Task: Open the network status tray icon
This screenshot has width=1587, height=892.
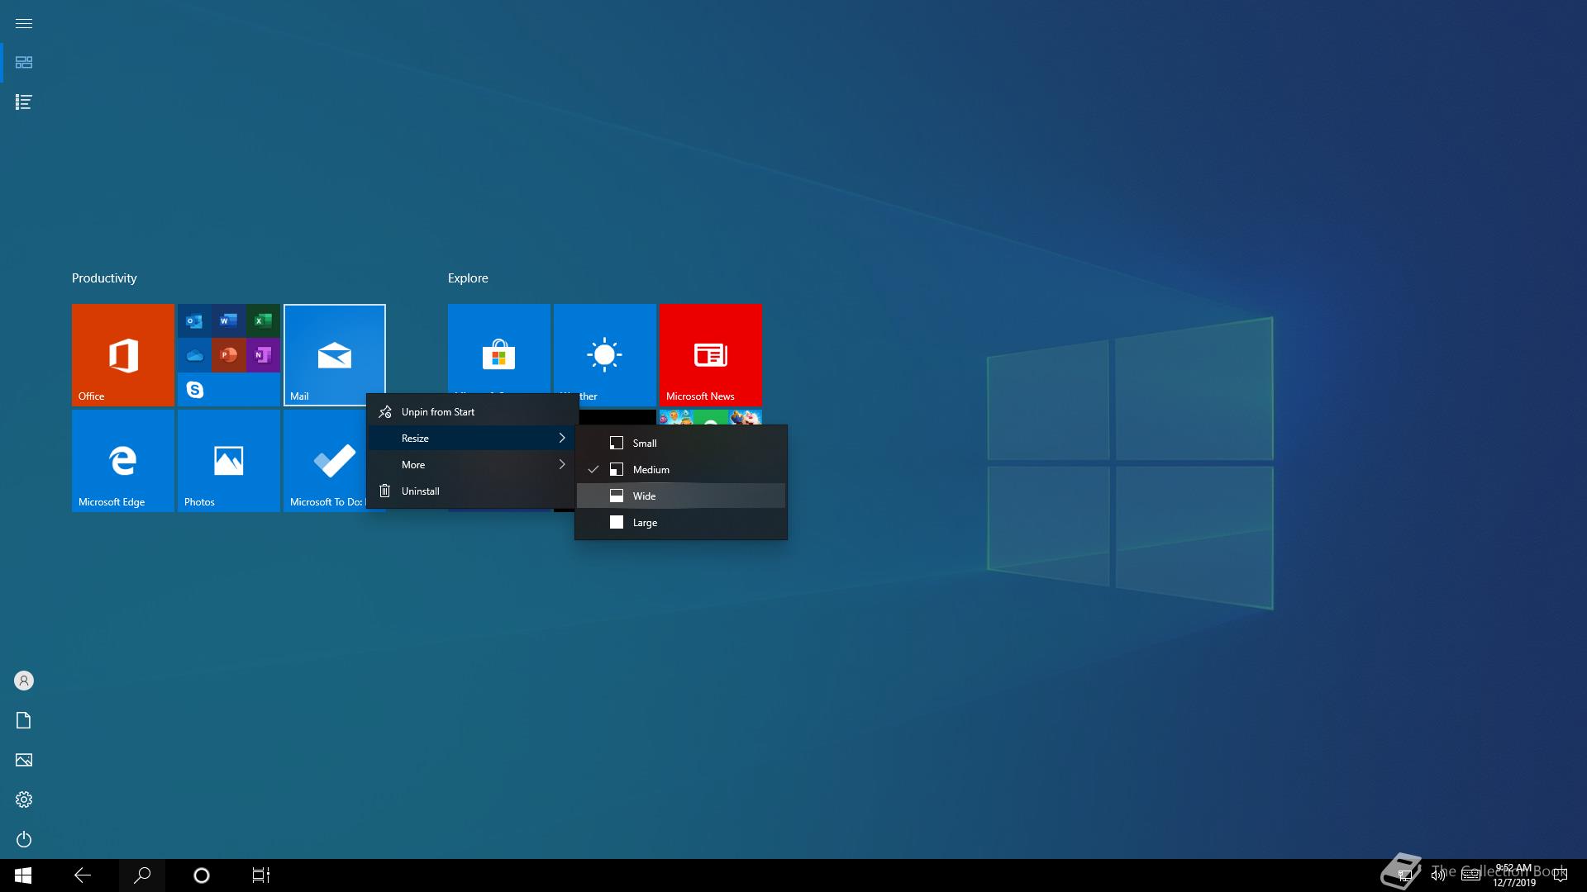Action: 1405,875
